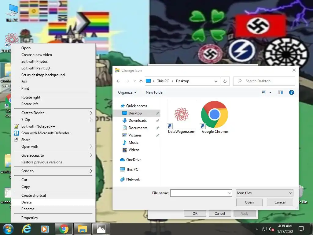Choose Edit with Paint 3D
Screen dimensions: 313x235
53,68
